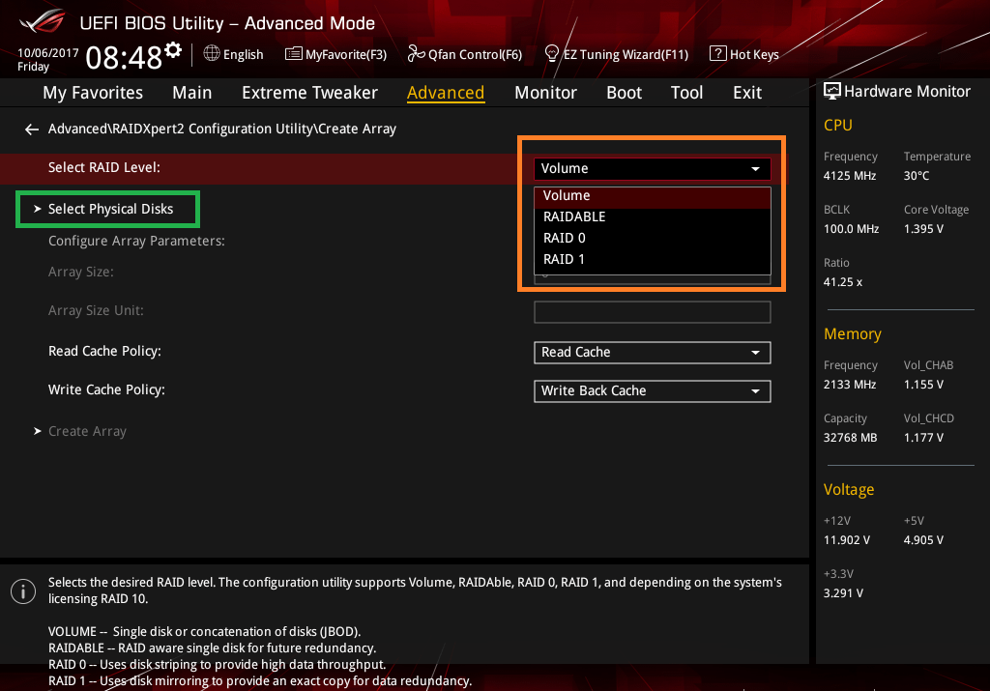The width and height of the screenshot is (990, 691).
Task: Click the 10/06/2017 date text
Action: (48, 53)
